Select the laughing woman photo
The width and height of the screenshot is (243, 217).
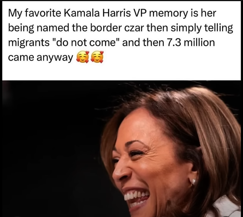tap(121, 149)
